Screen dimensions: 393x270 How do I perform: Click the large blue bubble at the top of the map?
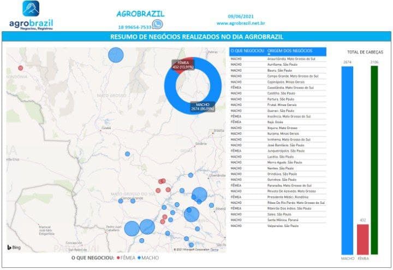tap(116, 55)
